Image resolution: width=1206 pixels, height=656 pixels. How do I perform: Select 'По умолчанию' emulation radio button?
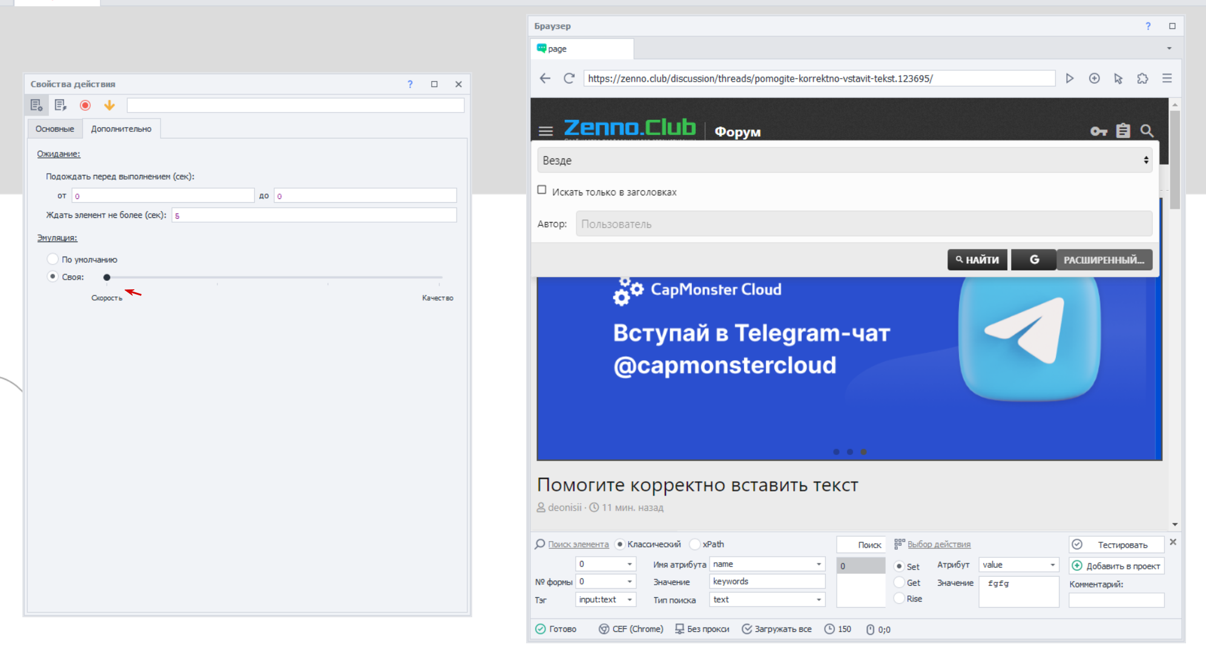(x=53, y=259)
